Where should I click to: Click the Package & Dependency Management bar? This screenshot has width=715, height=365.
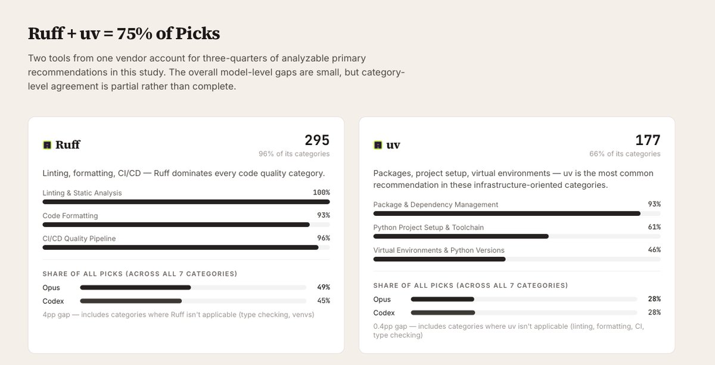pyautogui.click(x=517, y=213)
